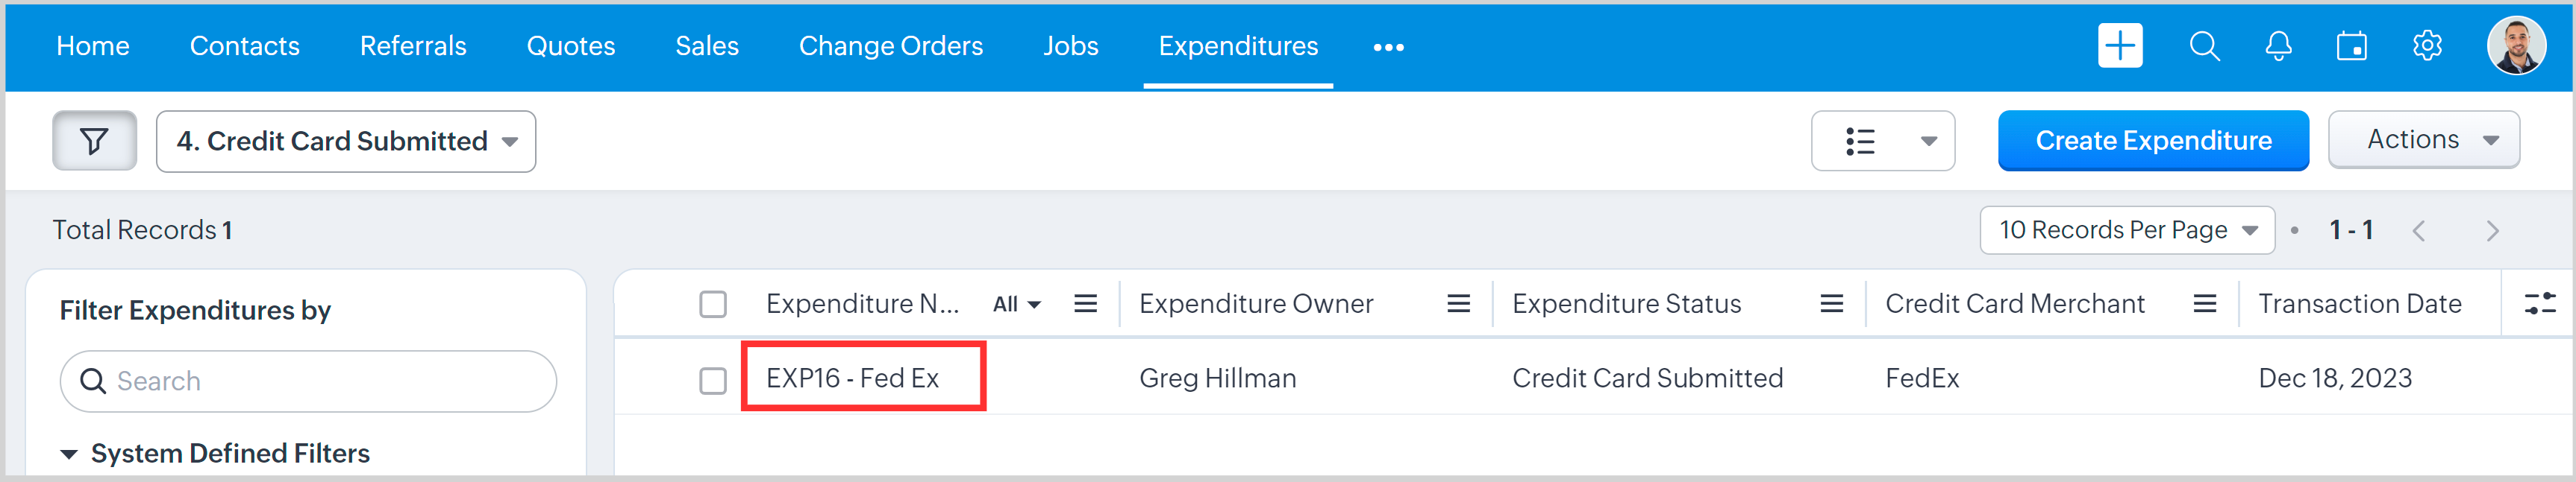Open the settings gear icon
Viewport: 2576px width, 482px height.
(x=2427, y=46)
